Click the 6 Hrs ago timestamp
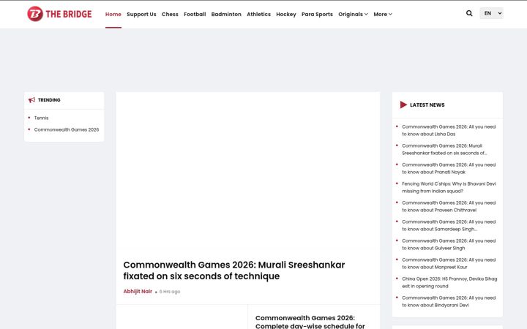The image size is (527, 329). coord(170,292)
